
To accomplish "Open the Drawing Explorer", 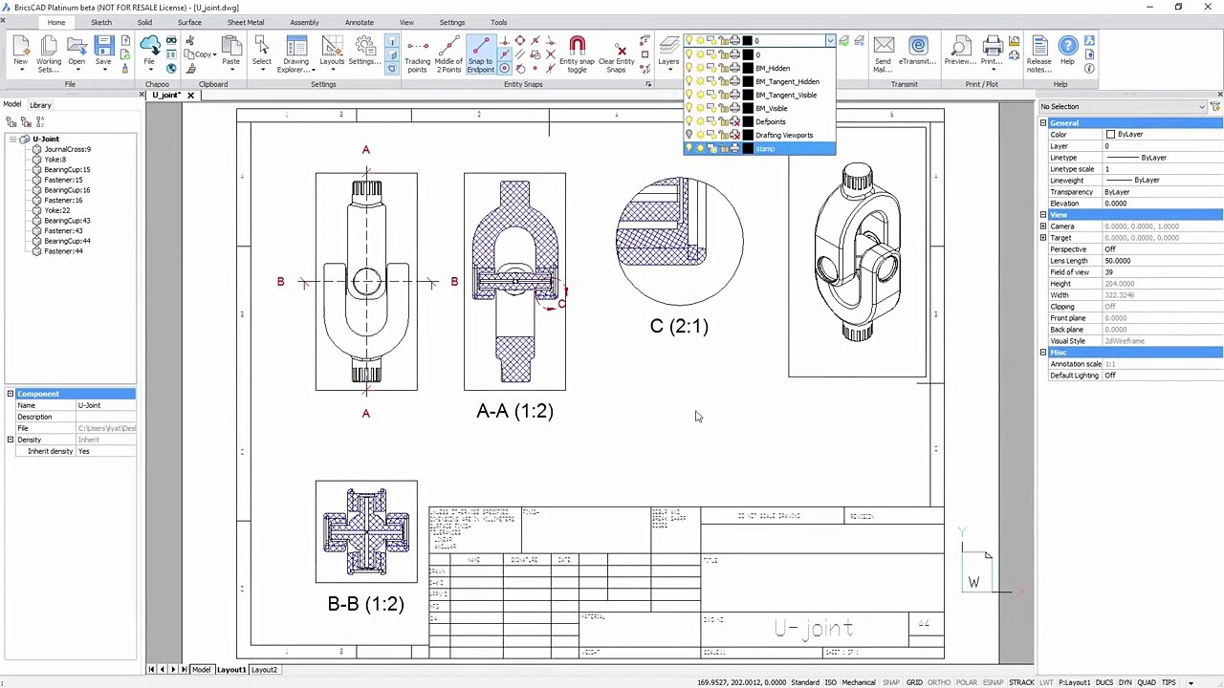I will pos(296,54).
